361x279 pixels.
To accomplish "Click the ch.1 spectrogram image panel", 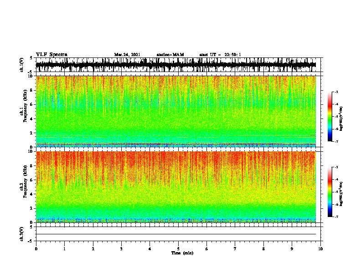I will [x=176, y=111].
